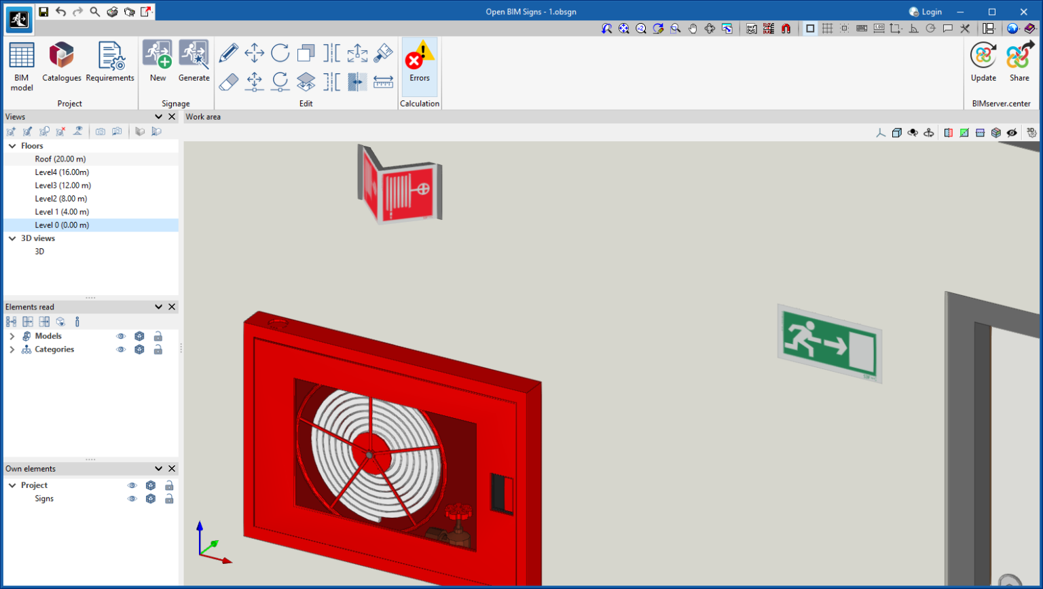Open the Catalogues panel
The width and height of the screenshot is (1043, 589).
pos(61,60)
